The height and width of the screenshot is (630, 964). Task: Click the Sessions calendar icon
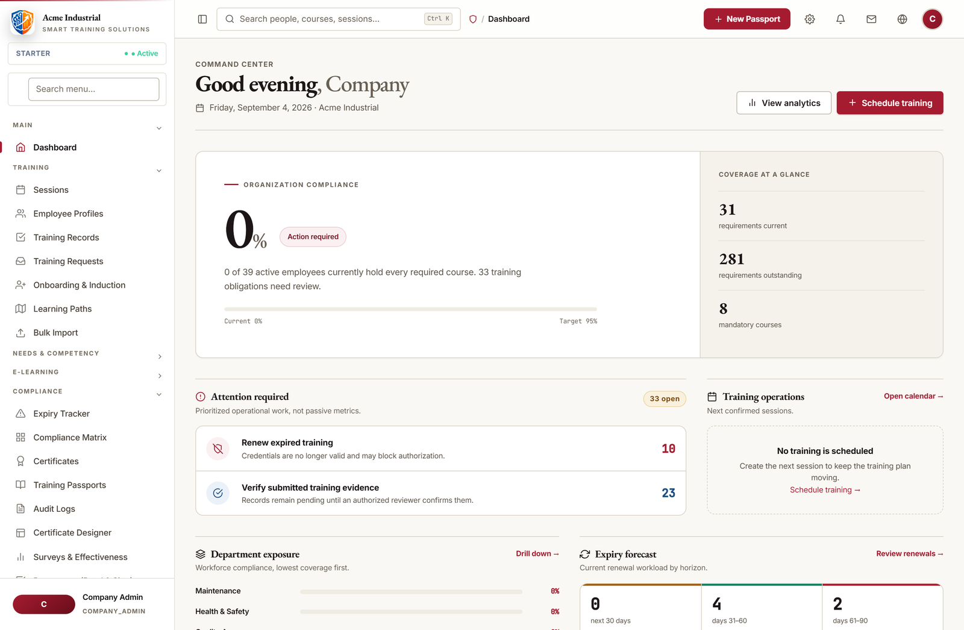(20, 190)
